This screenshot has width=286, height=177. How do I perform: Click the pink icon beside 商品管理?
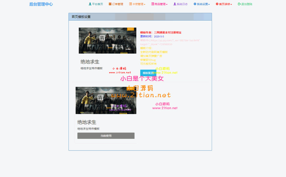click(x=153, y=4)
